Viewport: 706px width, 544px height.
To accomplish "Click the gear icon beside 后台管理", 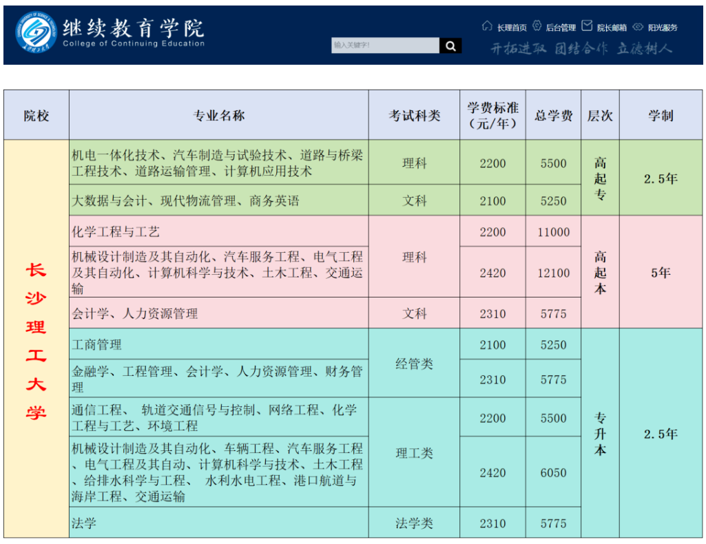I will 537,25.
